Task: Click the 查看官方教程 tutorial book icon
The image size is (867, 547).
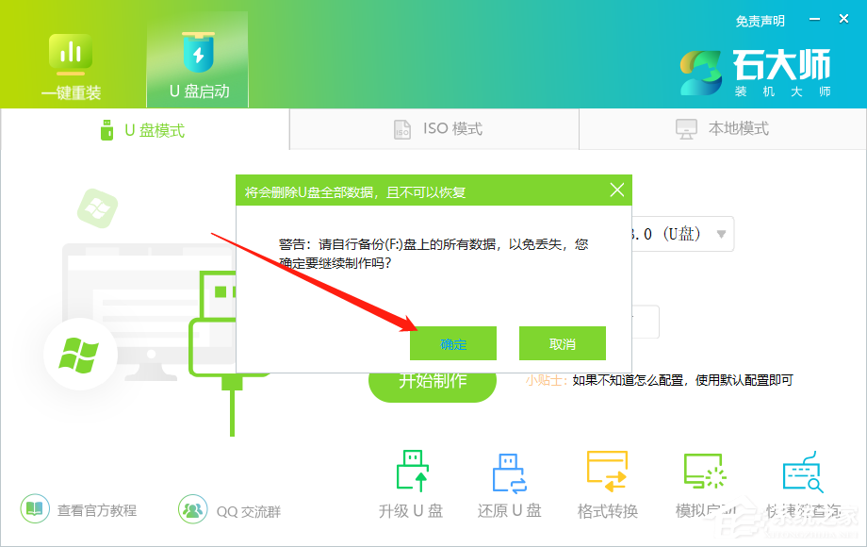Action: (x=34, y=508)
